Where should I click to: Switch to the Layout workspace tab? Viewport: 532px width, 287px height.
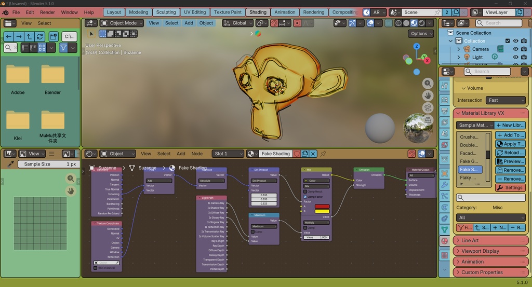(x=114, y=12)
